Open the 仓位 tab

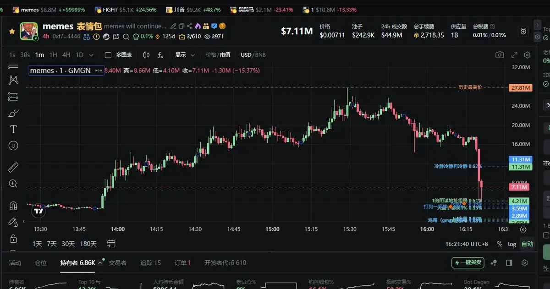click(x=41, y=263)
